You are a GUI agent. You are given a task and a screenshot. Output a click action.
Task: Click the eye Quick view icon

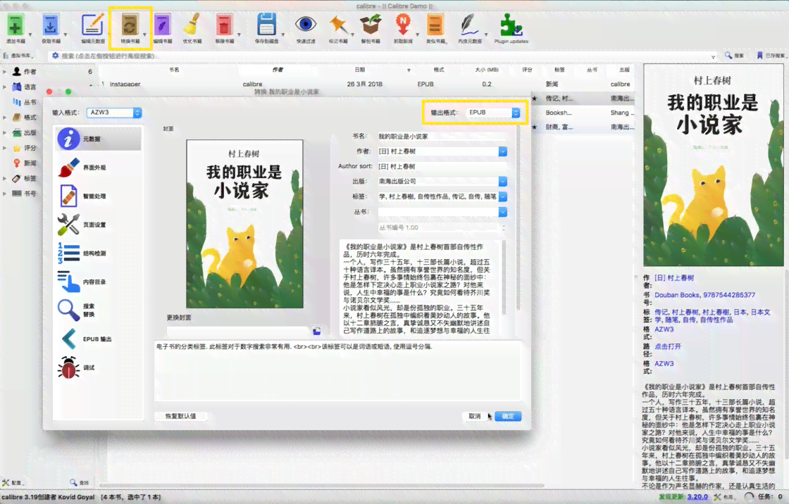[306, 24]
